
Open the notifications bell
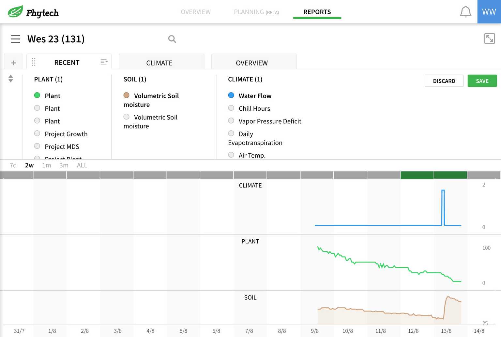[x=465, y=12]
